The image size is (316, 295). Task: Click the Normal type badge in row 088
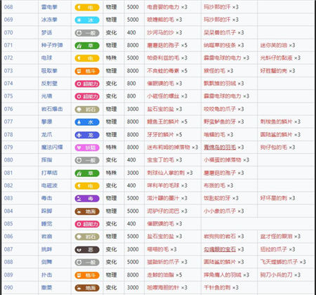coord(87,262)
